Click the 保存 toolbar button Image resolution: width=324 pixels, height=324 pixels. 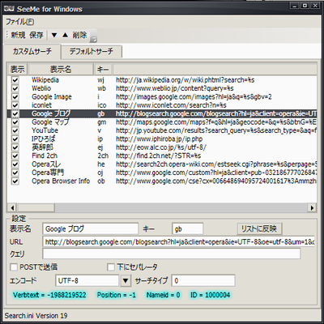[36, 35]
